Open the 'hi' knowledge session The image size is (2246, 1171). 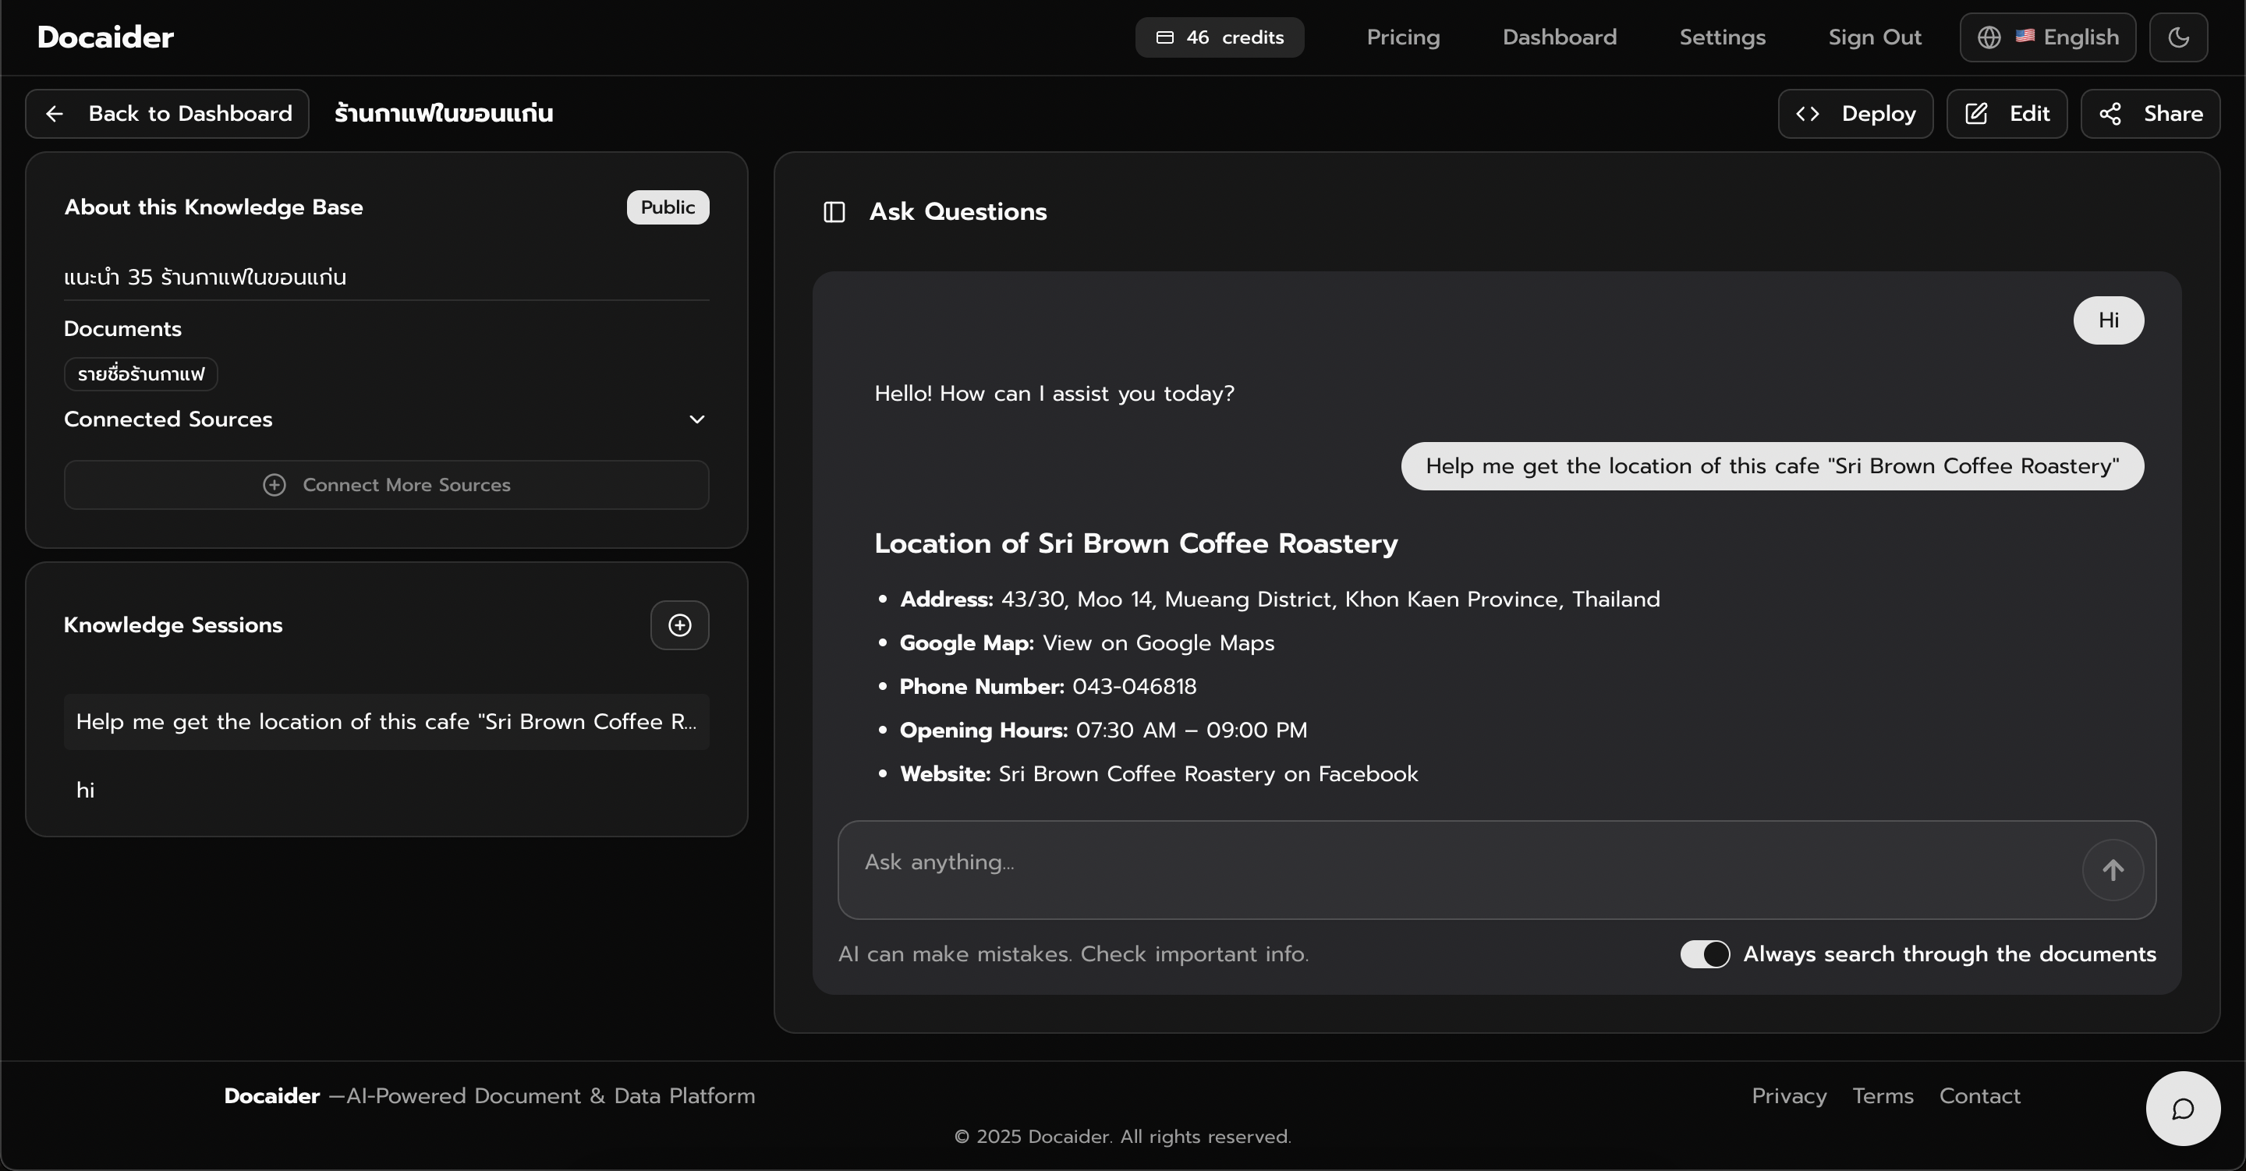86,790
